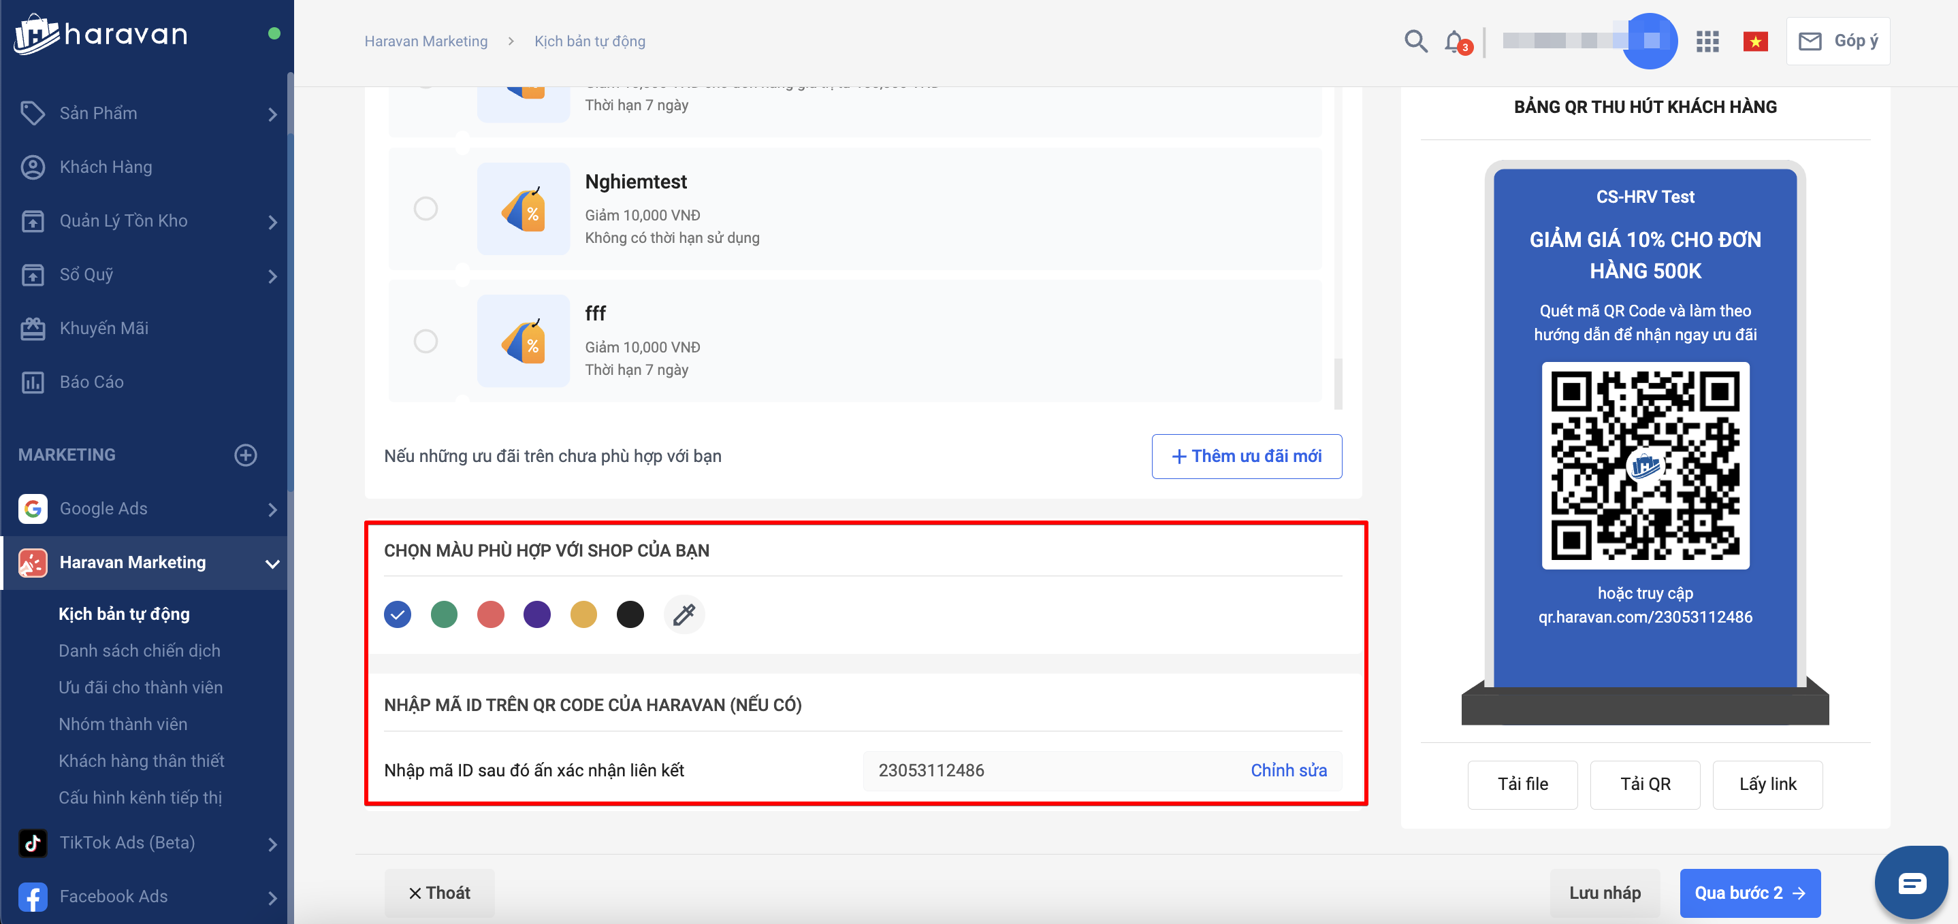Screen dimensions: 1958x924
Task: Expand the TikTok Ads (Beta) chevron
Action: [272, 844]
